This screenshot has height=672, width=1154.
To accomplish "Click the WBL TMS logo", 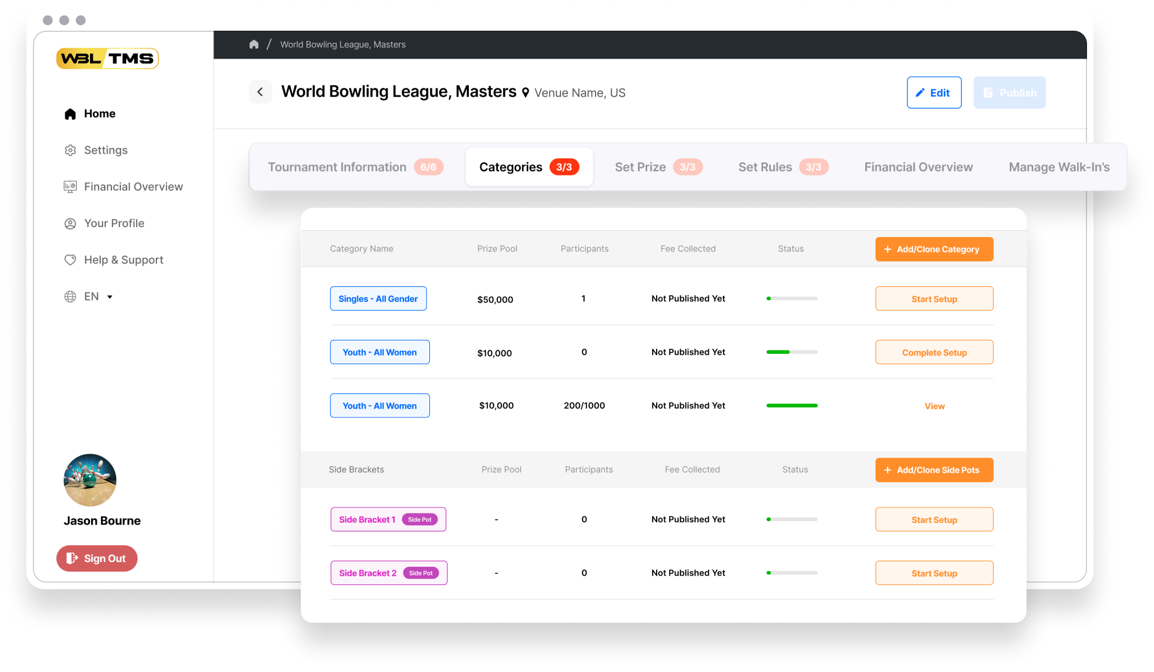I will point(108,59).
